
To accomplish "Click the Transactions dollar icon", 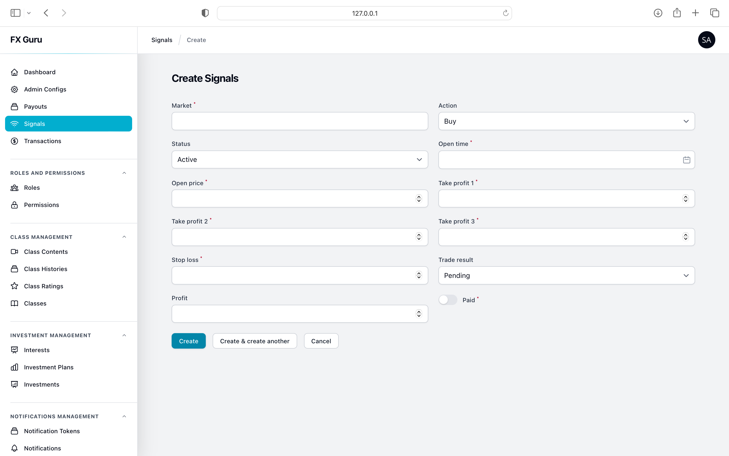I will 14,141.
